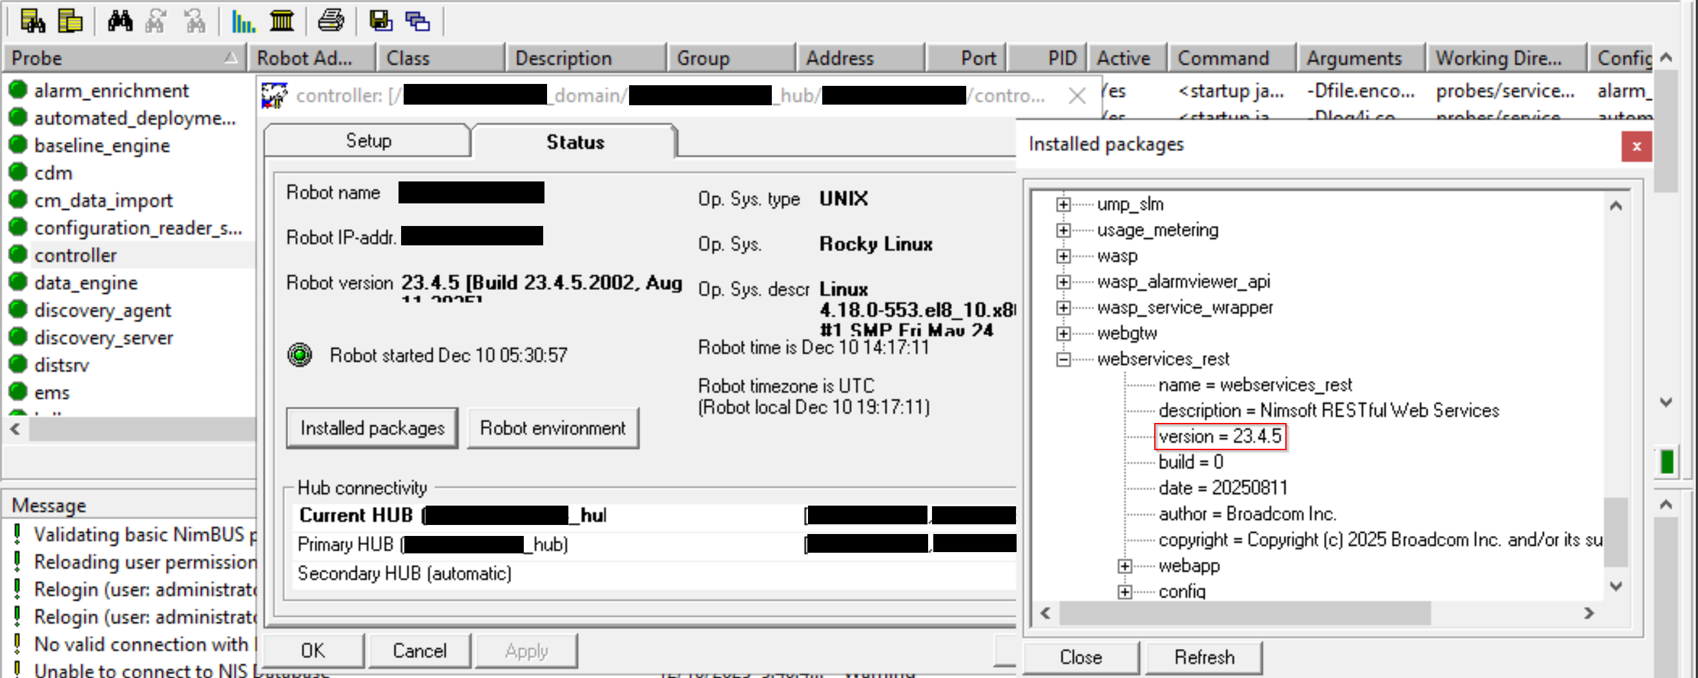The height and width of the screenshot is (678, 1698).
Task: Open the blue bar chart toolbar icon
Action: [243, 21]
